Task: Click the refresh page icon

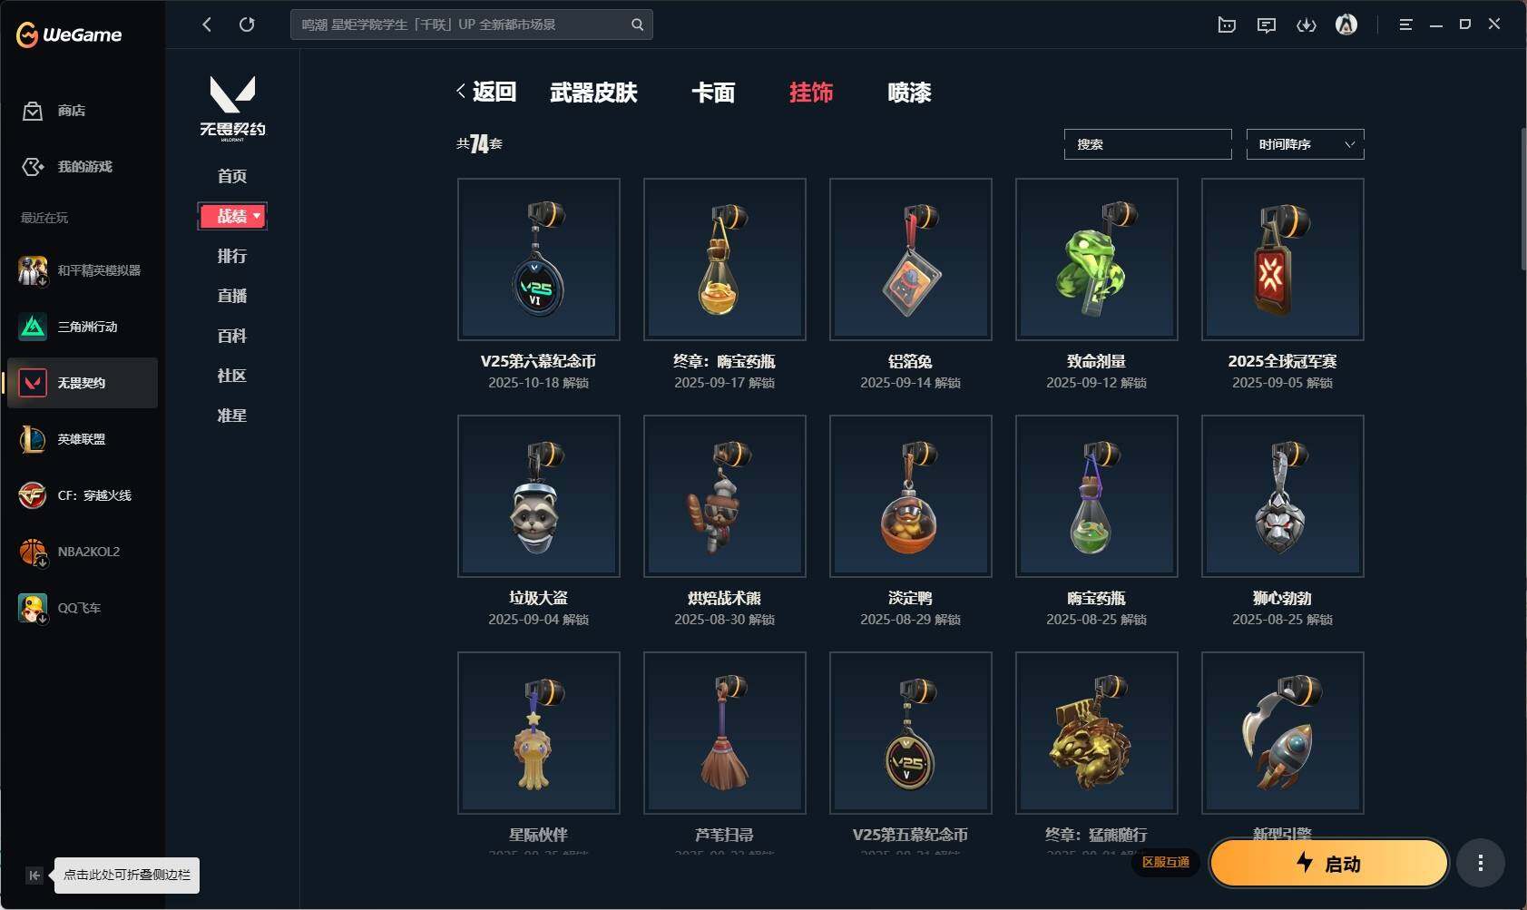Action: click(247, 24)
